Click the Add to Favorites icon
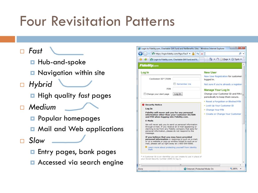The image size is (258, 193). tap(146, 59)
